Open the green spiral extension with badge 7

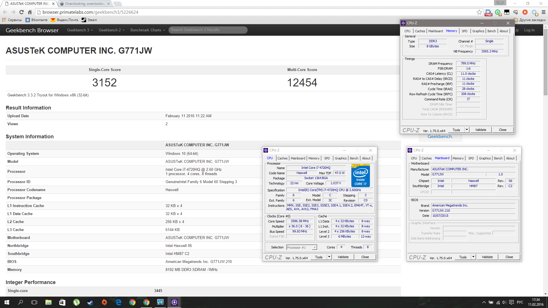point(498,12)
